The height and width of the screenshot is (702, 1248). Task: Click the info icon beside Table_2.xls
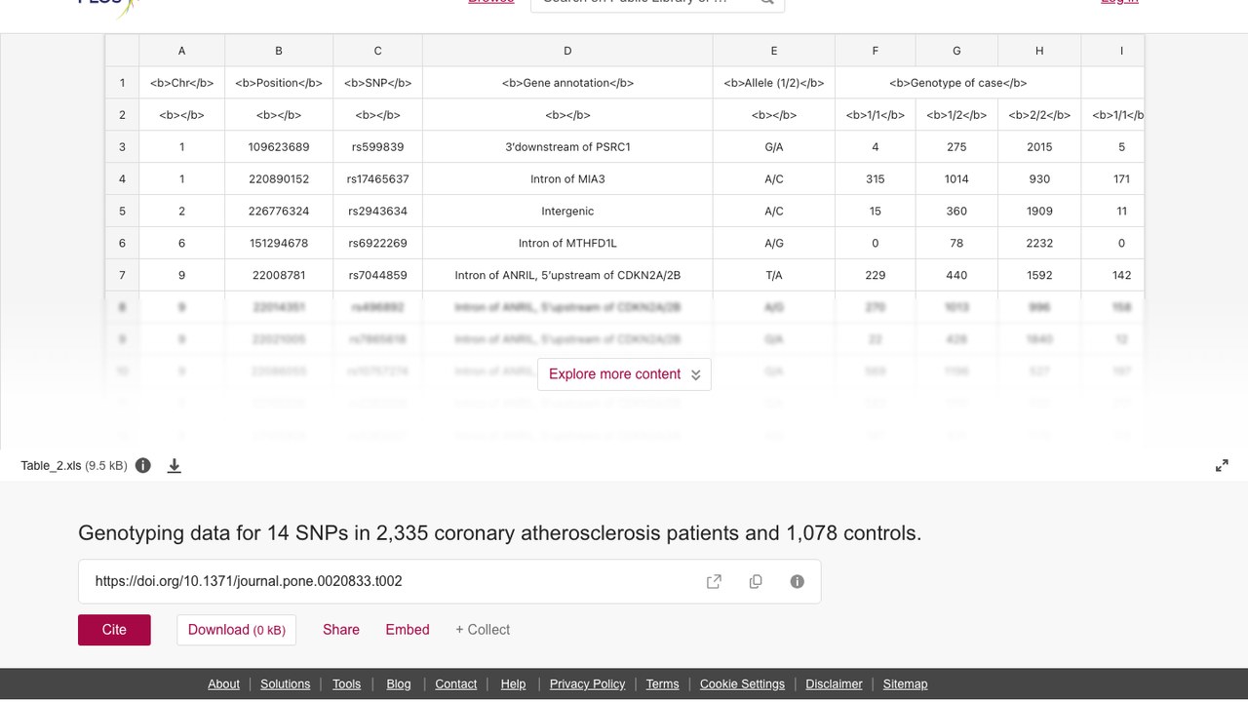(143, 465)
